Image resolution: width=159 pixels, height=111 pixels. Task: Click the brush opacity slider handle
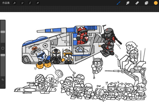point(3,55)
